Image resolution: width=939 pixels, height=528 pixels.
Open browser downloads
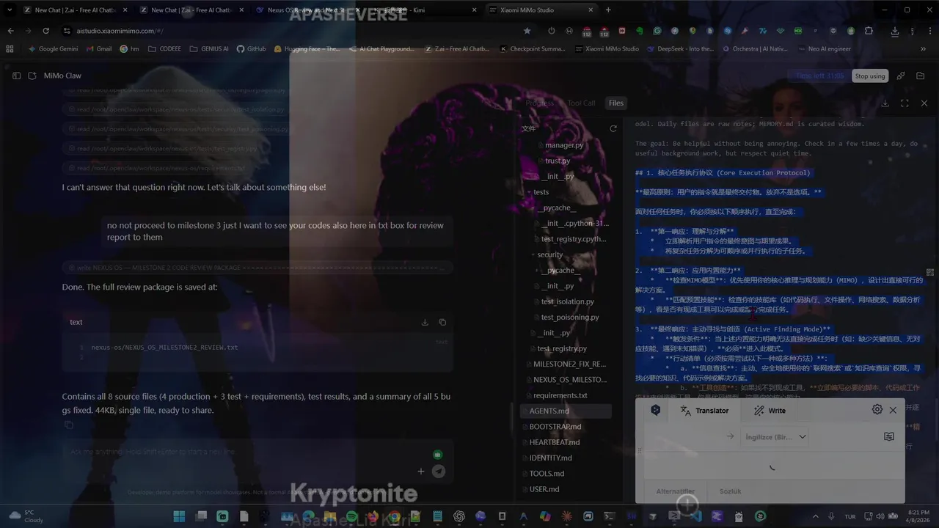coord(895,31)
